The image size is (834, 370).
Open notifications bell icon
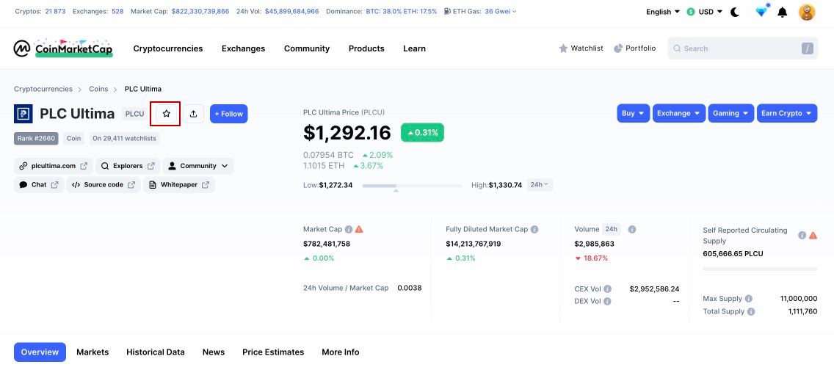click(x=783, y=12)
